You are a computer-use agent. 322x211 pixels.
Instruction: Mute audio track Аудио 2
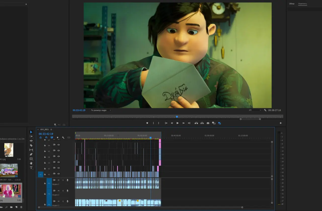(x=59, y=191)
